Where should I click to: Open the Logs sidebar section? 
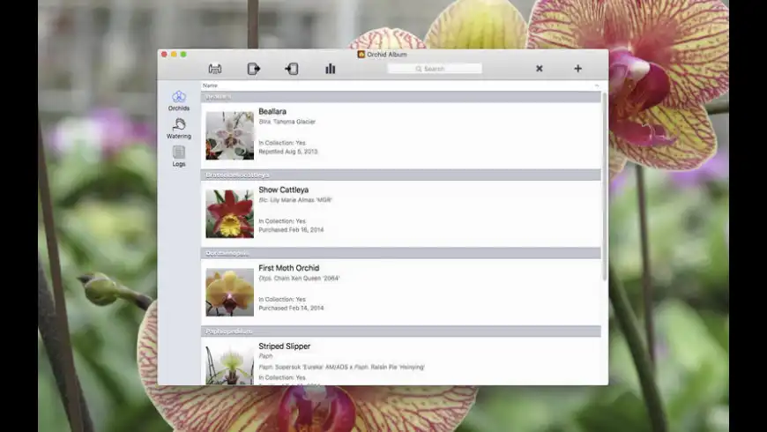[179, 157]
